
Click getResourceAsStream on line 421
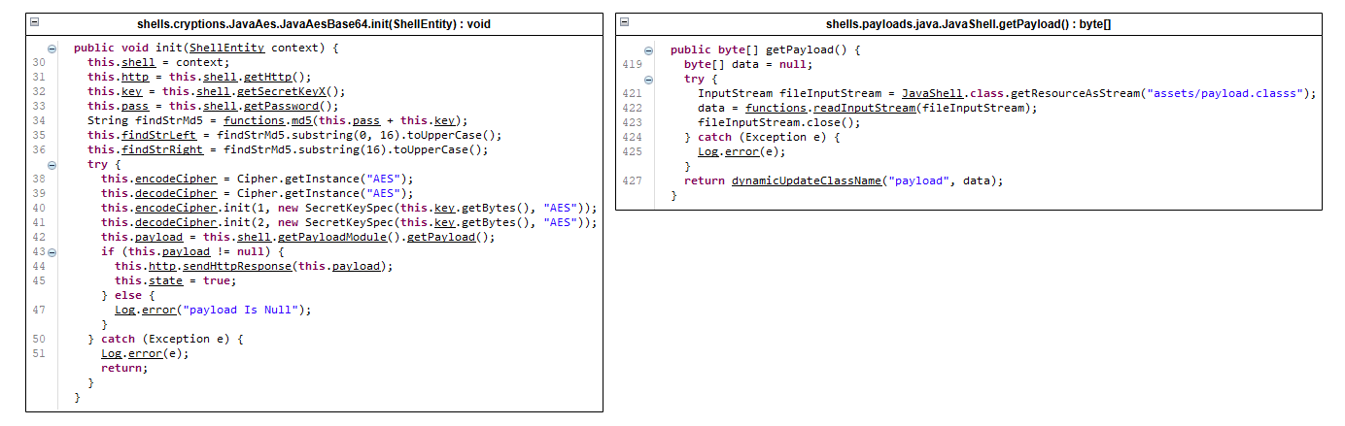[x=1077, y=93]
